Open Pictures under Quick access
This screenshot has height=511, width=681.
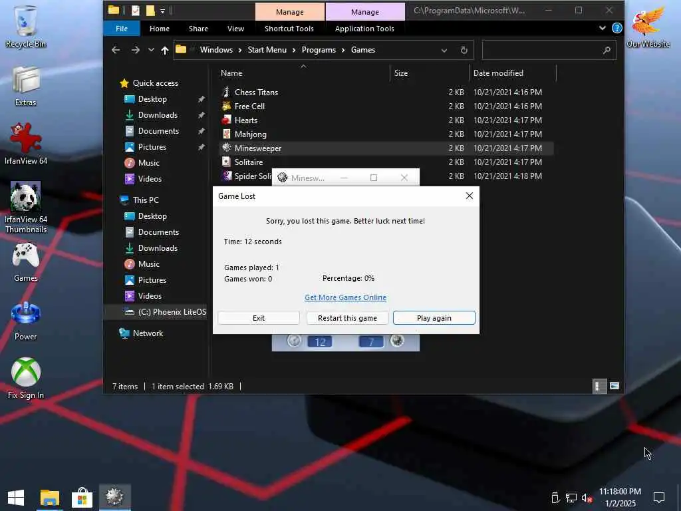pyautogui.click(x=152, y=147)
